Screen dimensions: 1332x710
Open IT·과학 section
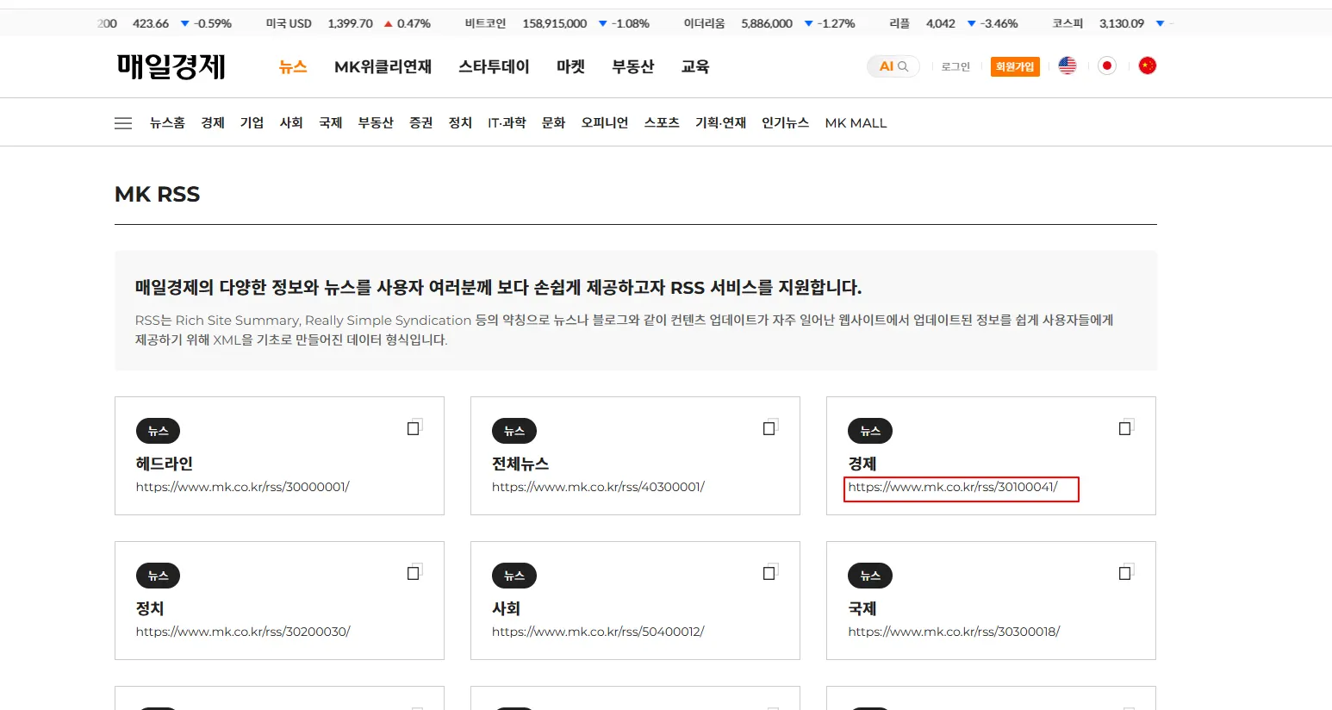[x=507, y=123]
